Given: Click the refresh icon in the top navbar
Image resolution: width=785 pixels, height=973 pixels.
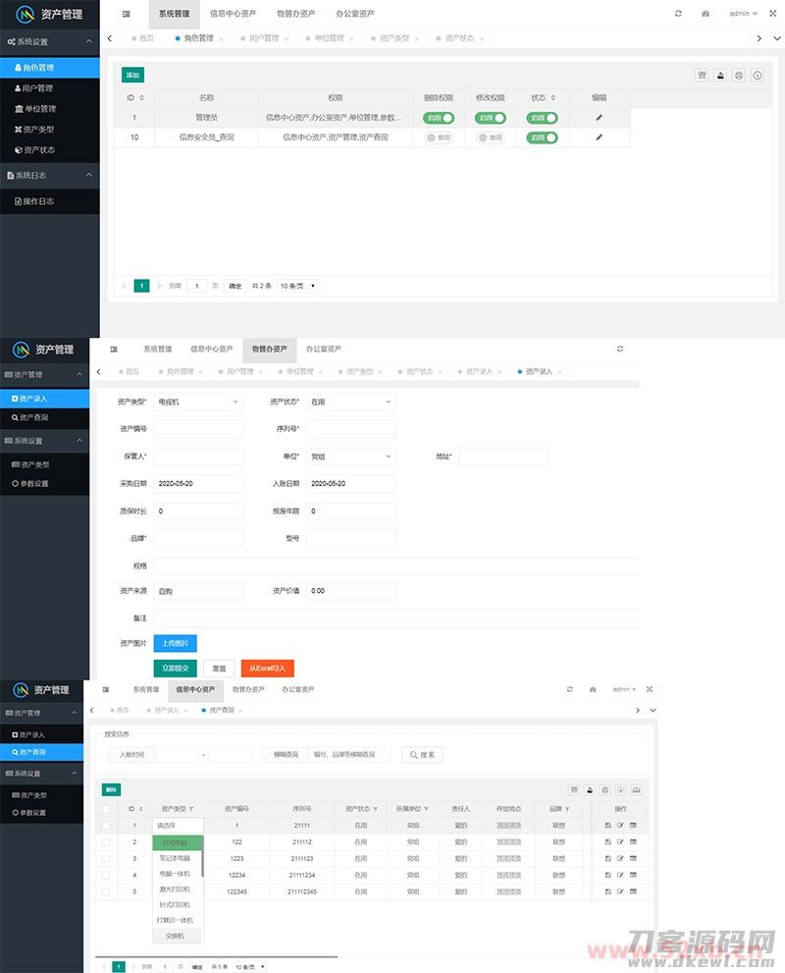Looking at the screenshot, I should tap(676, 14).
